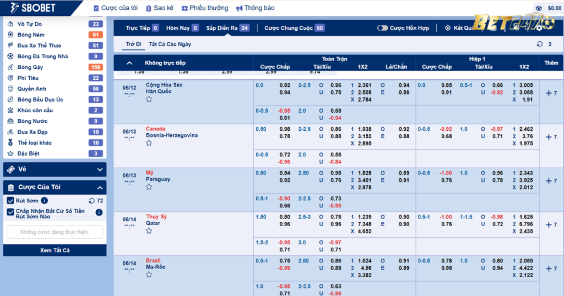This screenshot has height=296, width=564.
Task: Bet on Canada home win odds 1.938
Action: 365,129
